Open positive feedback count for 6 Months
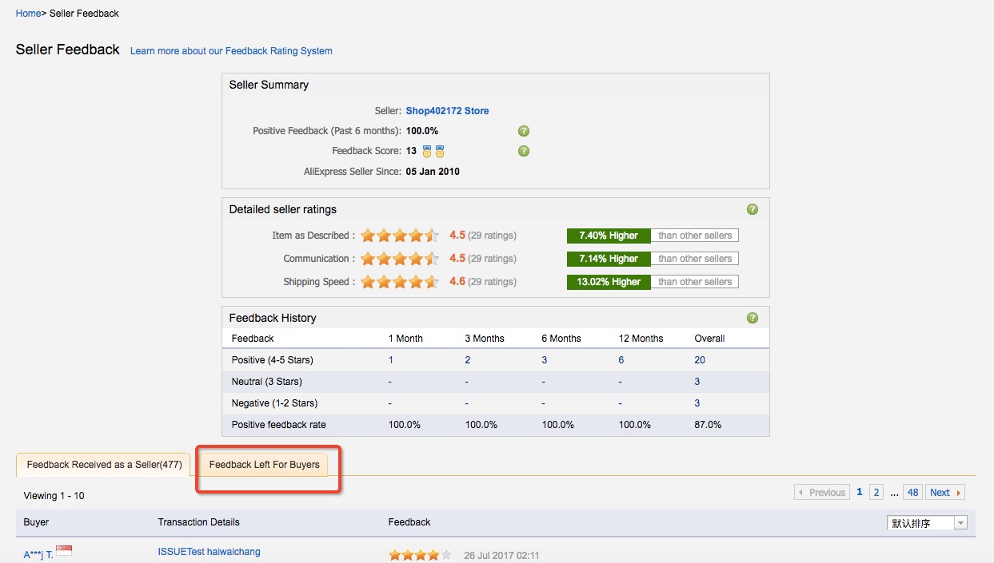Viewport: 994px width, 563px height. click(x=545, y=360)
